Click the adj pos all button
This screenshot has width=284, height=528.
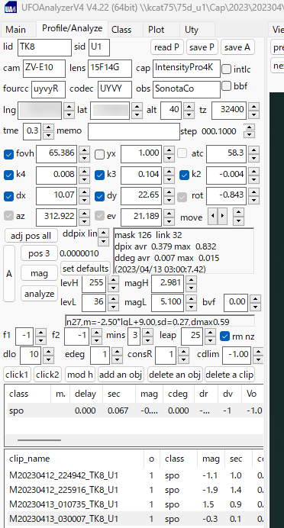point(31,236)
